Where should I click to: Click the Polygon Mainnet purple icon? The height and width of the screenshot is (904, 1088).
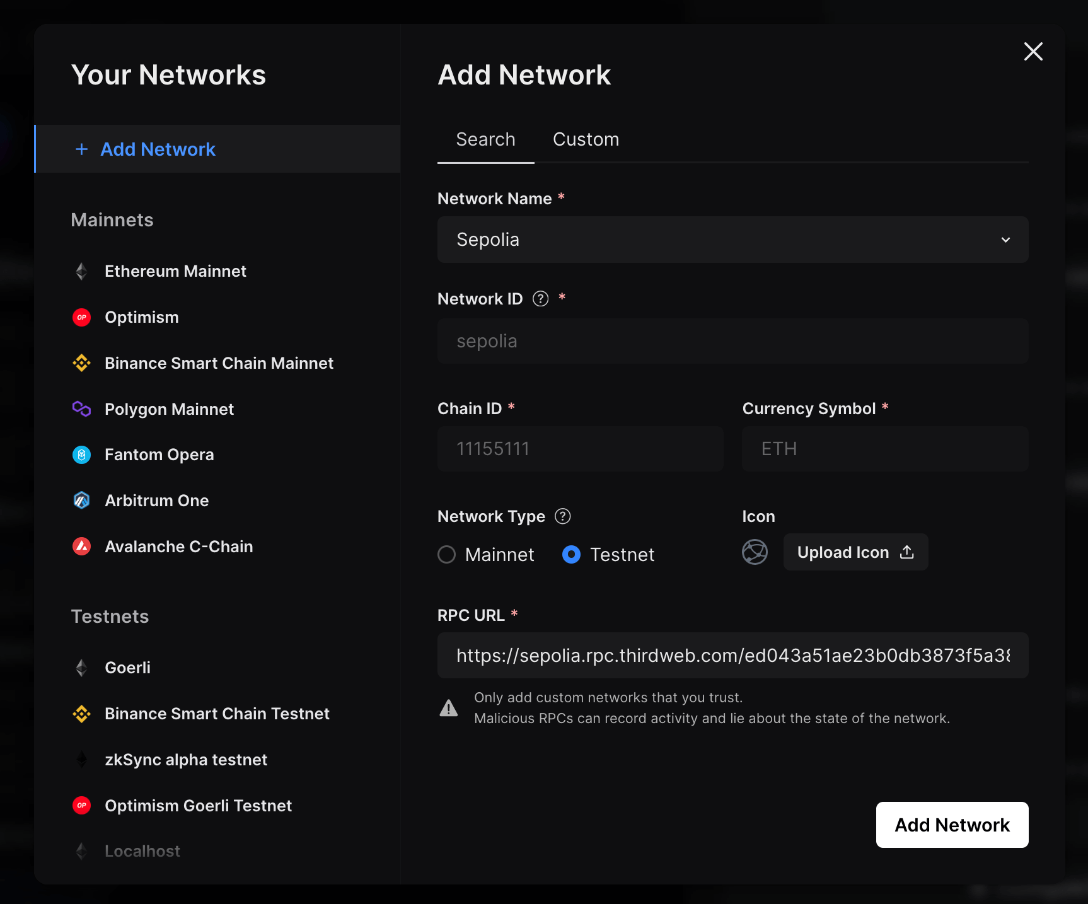tap(81, 409)
